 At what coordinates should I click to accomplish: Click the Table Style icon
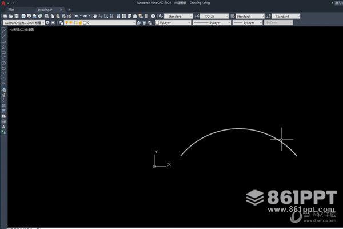[233, 16]
